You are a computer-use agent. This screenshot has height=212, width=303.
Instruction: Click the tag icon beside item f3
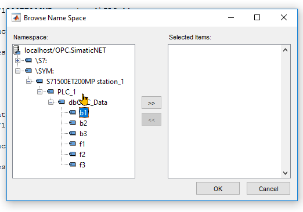pos(73,165)
